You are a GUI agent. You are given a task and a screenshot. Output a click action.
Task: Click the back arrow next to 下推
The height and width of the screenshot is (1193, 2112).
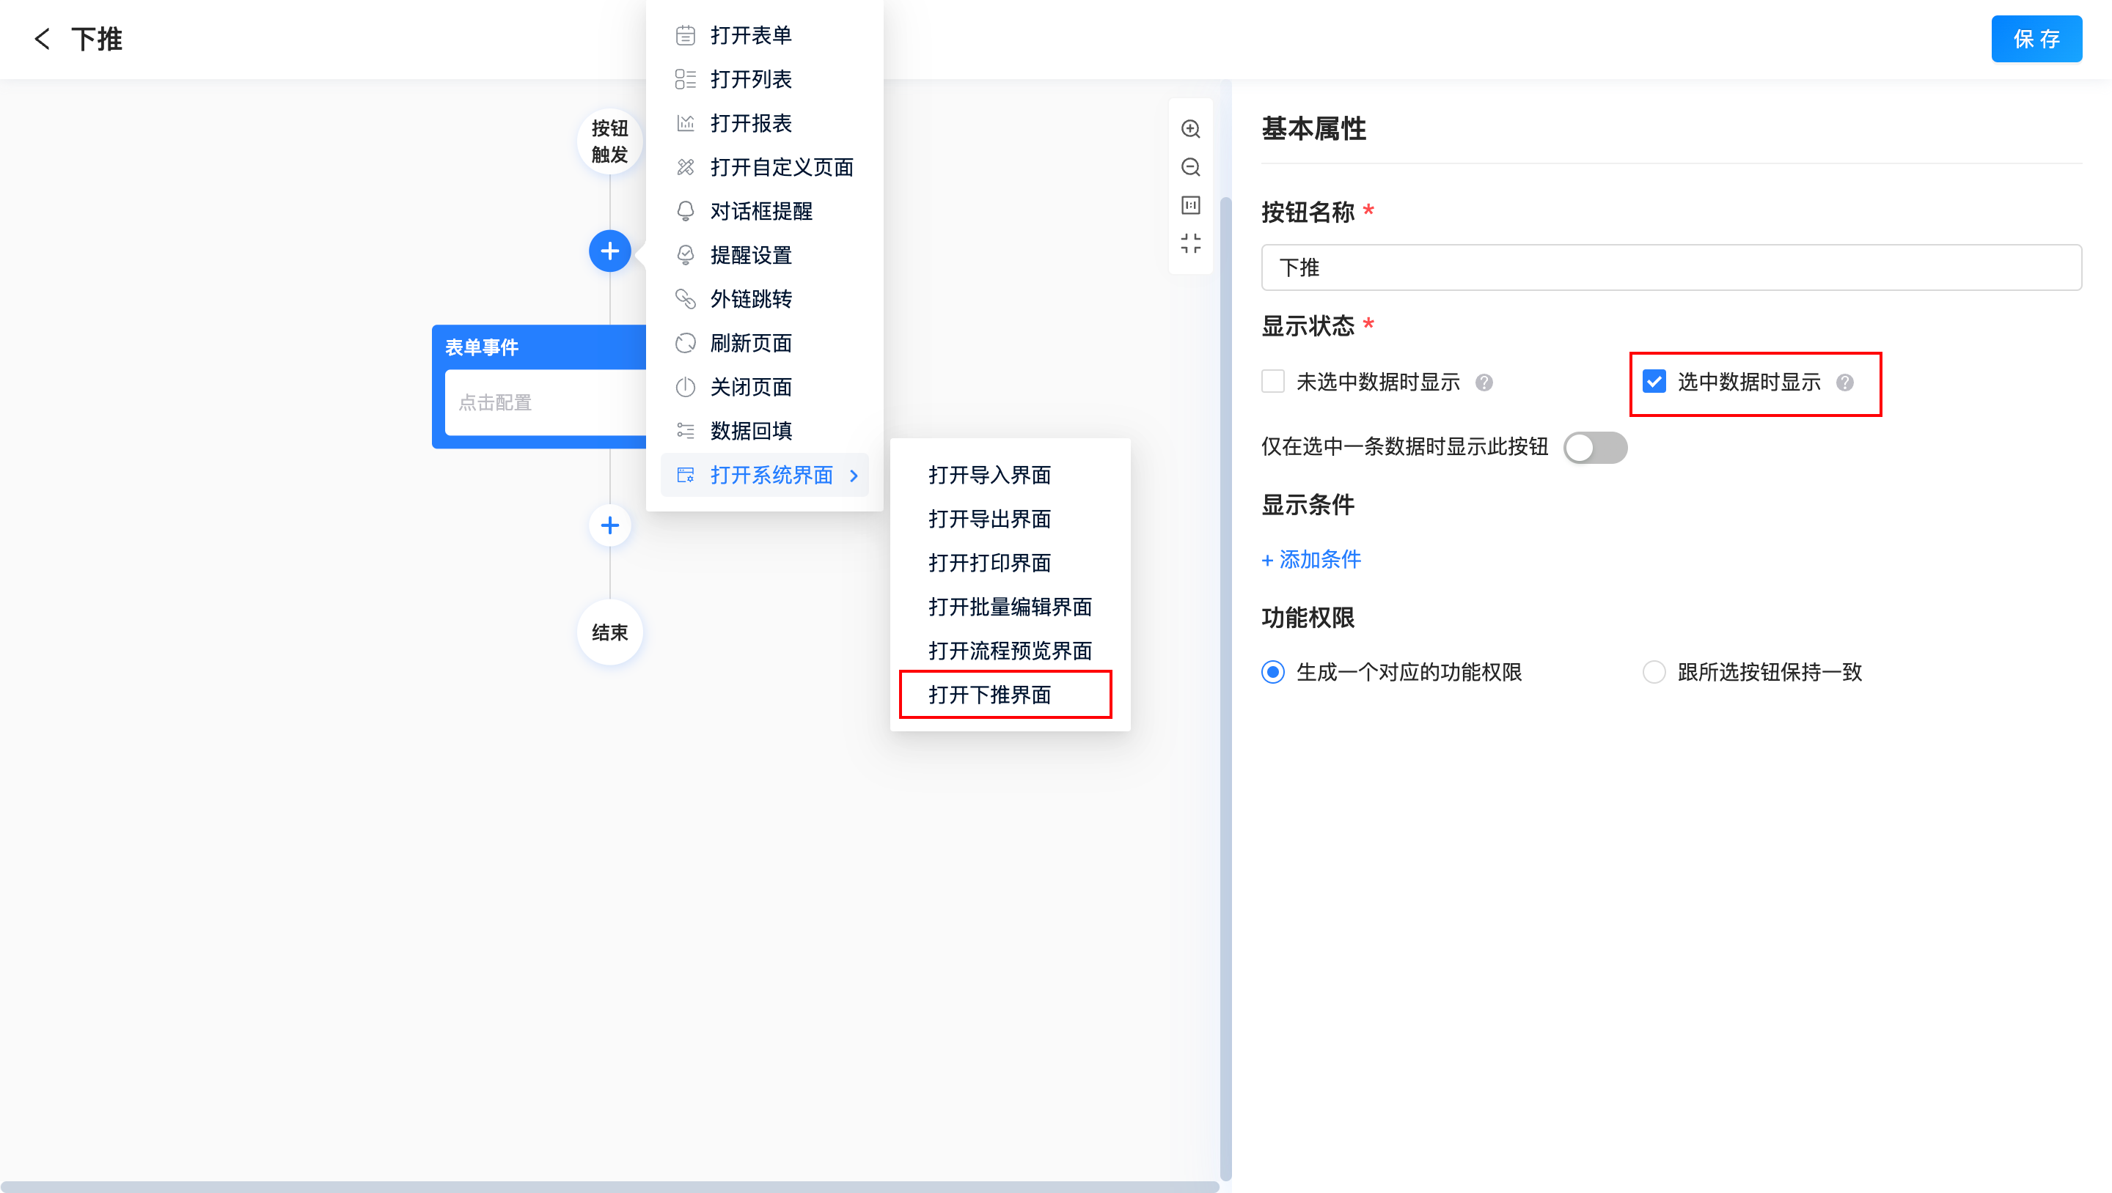click(42, 39)
